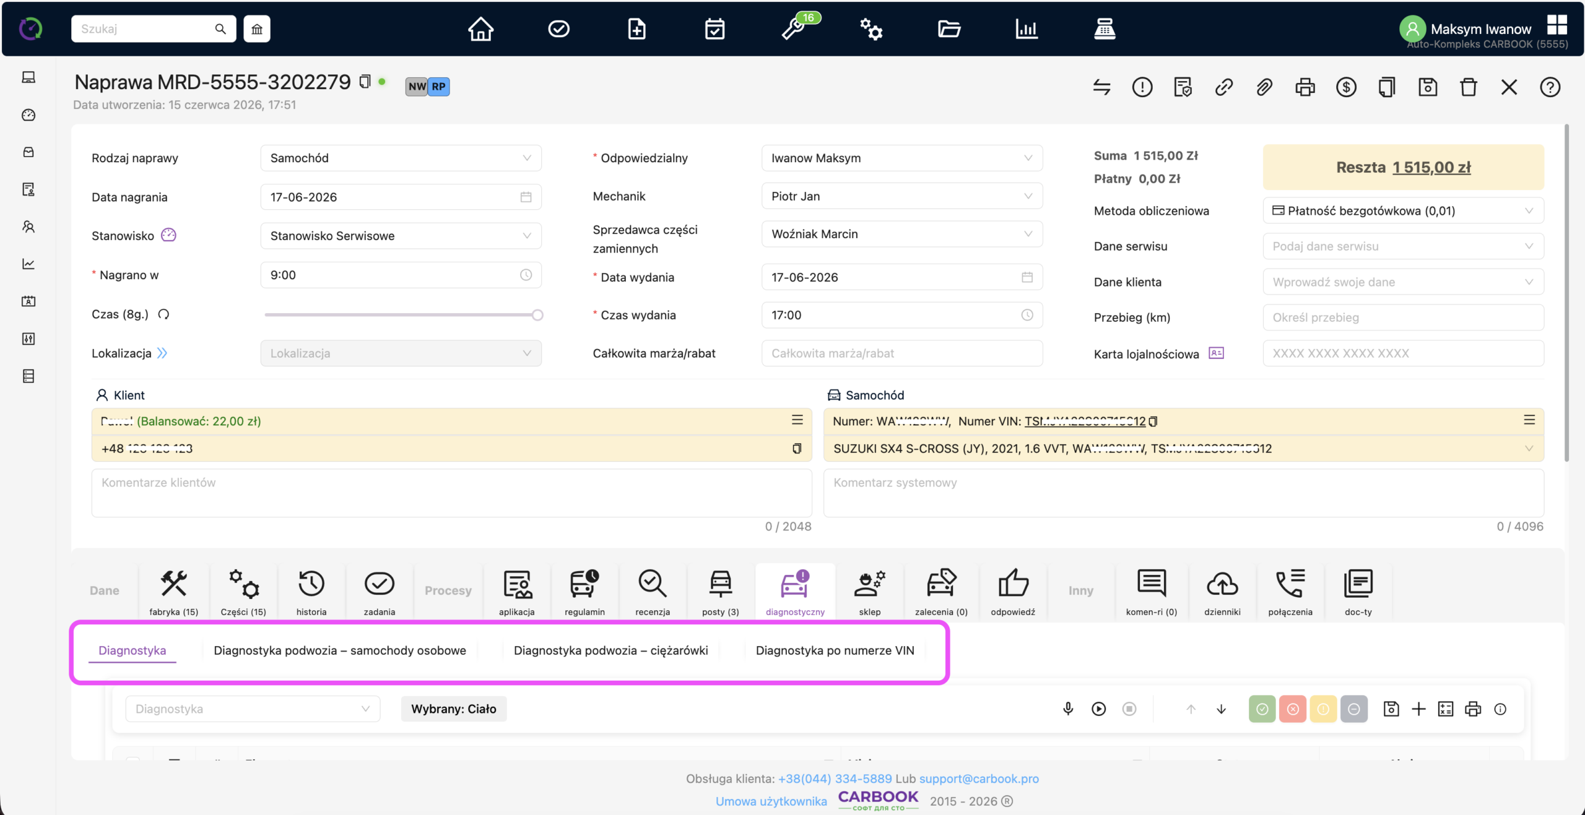Expand the Stanowisko Serwisowe dropdown
Screen dimensions: 1585x815
401,236
